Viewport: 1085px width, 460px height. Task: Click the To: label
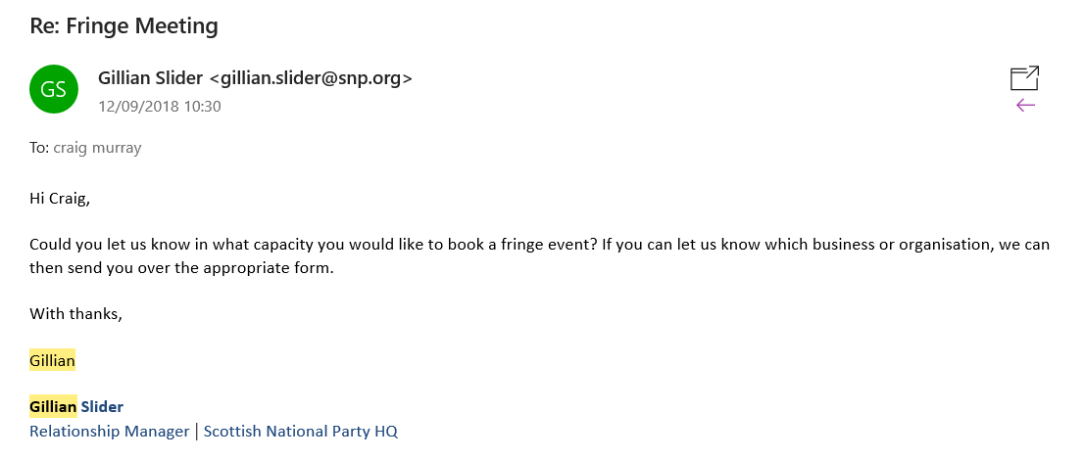pyautogui.click(x=39, y=148)
